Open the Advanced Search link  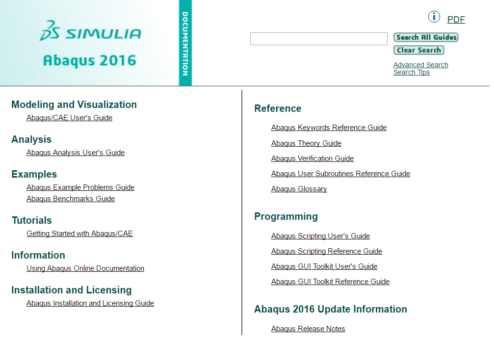tap(420, 65)
